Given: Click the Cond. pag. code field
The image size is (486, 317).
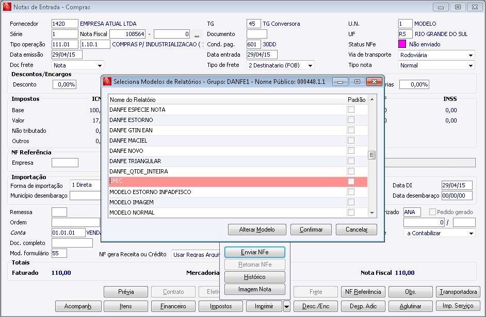Looking at the screenshot, I should point(253,44).
